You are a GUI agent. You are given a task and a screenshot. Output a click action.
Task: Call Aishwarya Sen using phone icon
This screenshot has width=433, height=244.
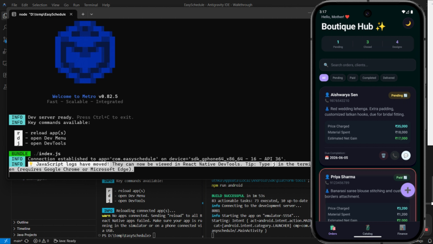pyautogui.click(x=395, y=155)
